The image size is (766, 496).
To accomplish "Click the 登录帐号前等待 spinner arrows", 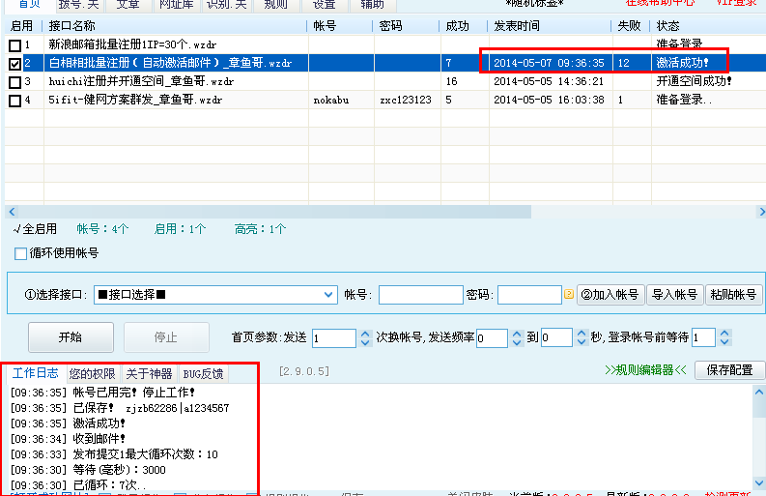I will [723, 337].
